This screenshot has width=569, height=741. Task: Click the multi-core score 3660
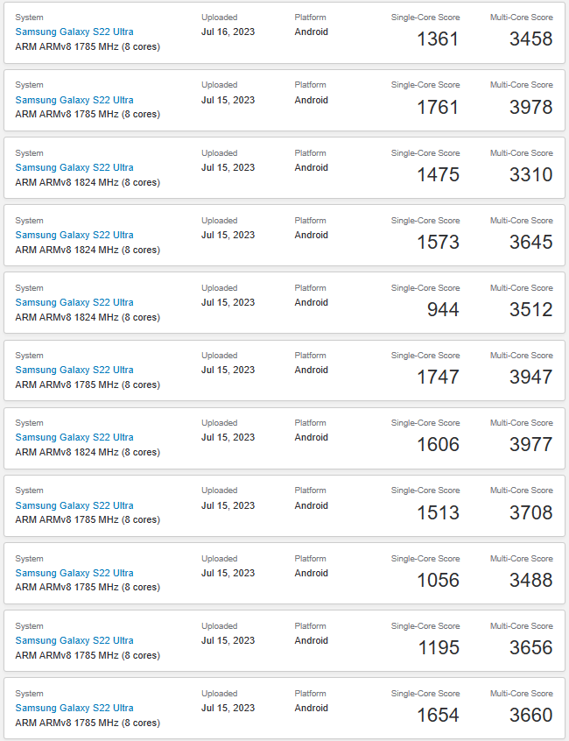click(x=530, y=715)
